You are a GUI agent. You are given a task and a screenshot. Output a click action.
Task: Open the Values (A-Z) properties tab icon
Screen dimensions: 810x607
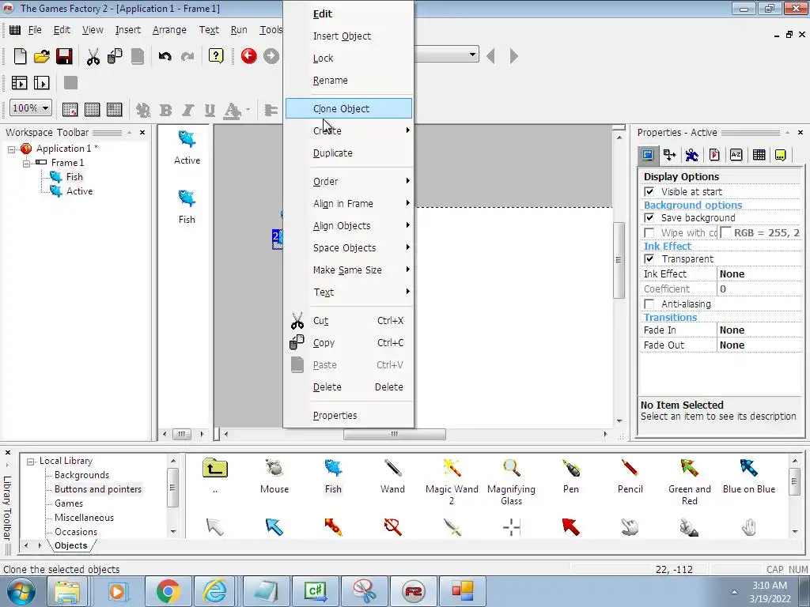click(x=736, y=155)
